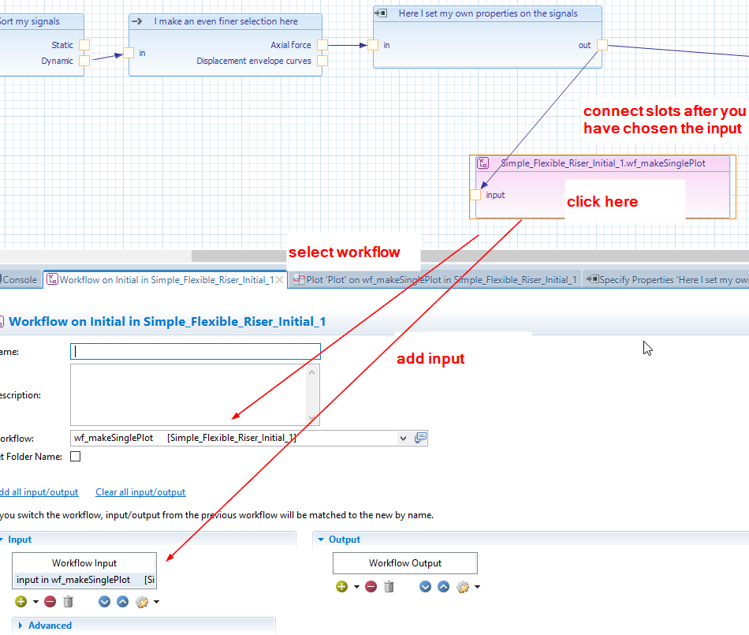749x635 pixels.
Task: Switch to the Console tab
Action: [x=20, y=279]
